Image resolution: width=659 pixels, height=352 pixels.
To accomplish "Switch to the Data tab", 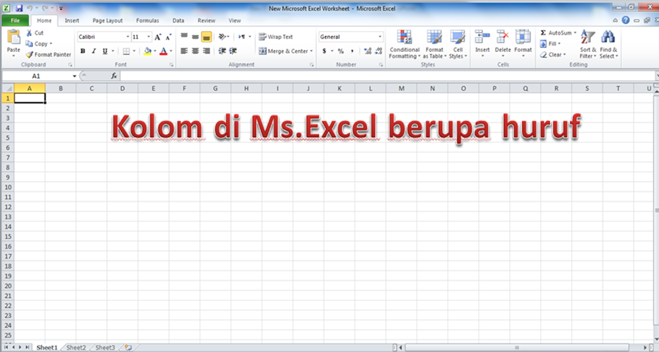I will [x=178, y=21].
